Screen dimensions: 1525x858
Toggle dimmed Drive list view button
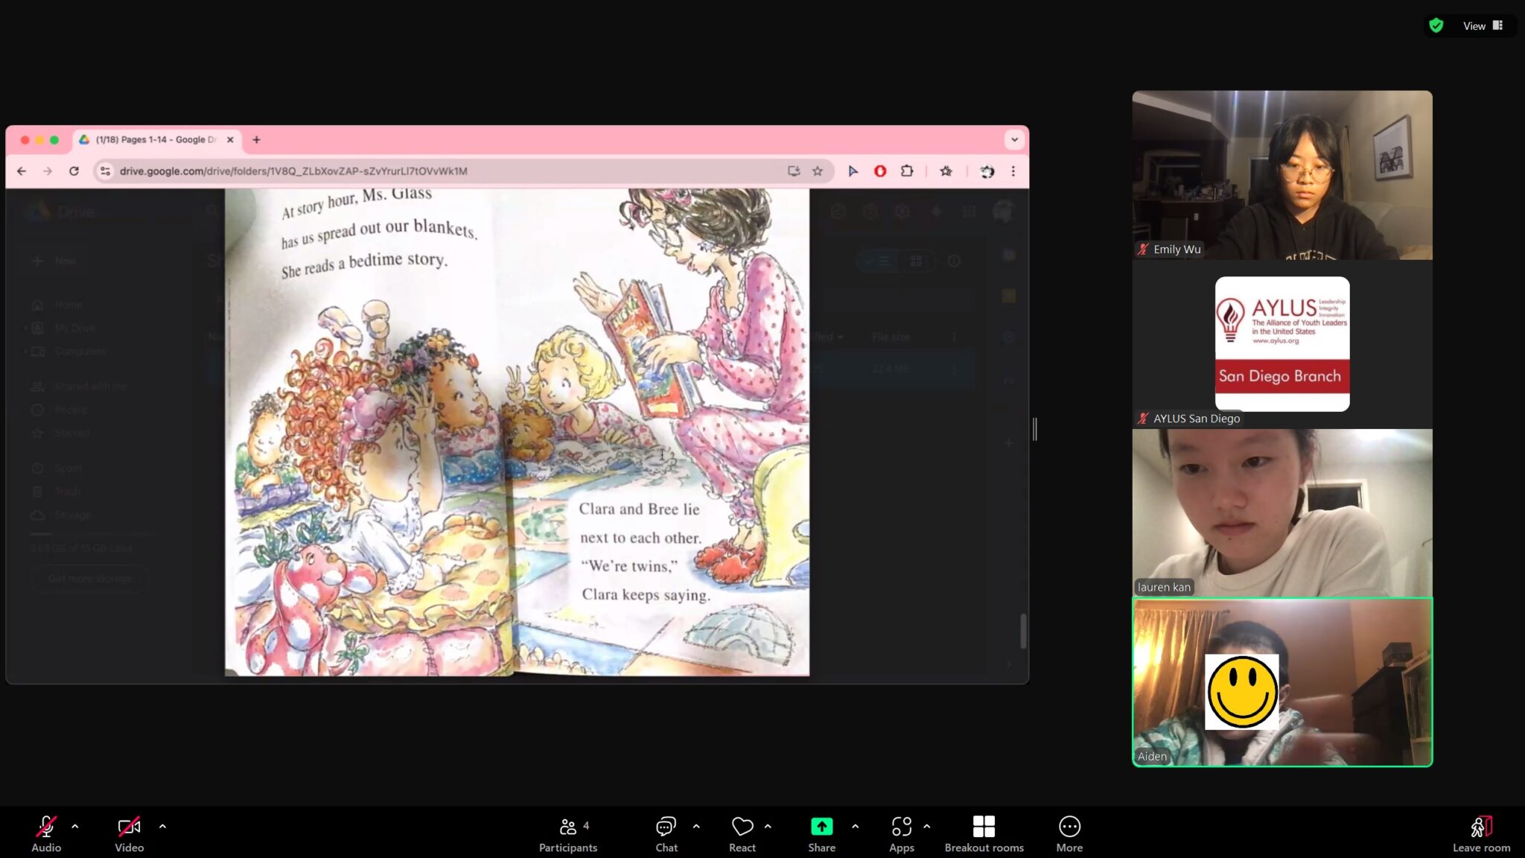coord(877,261)
